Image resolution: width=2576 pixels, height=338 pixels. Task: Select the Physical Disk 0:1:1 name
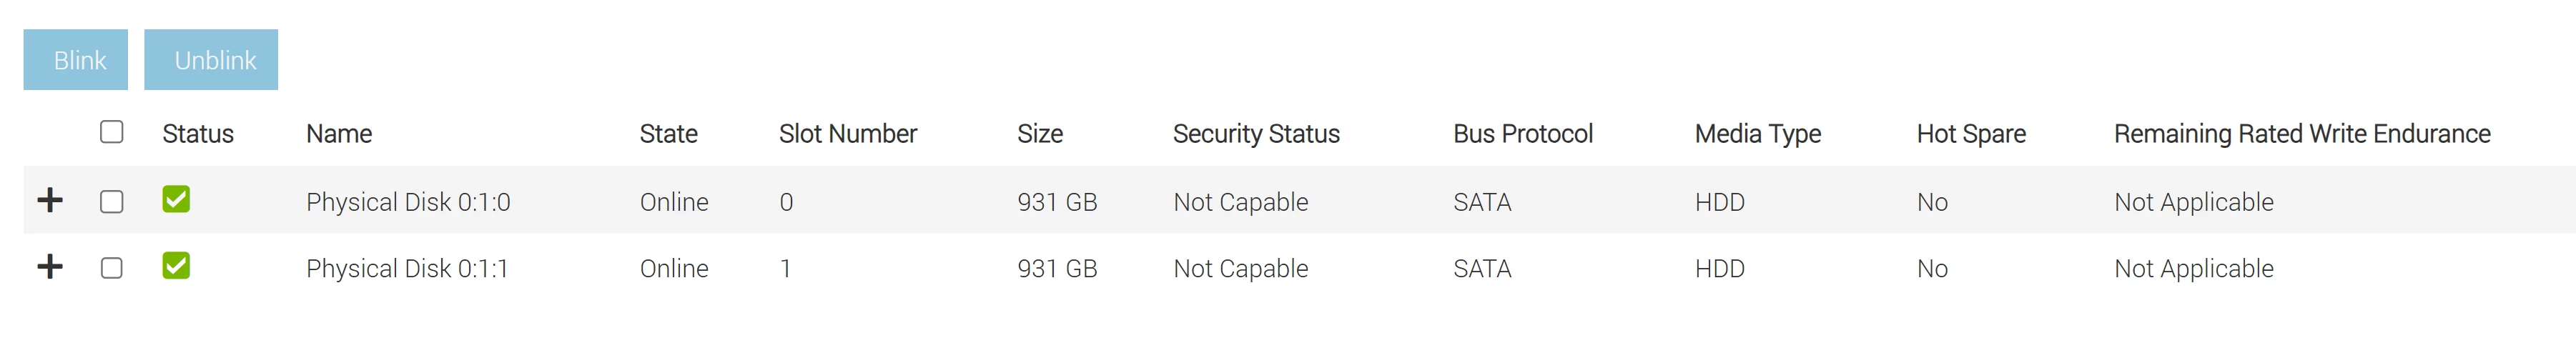point(407,269)
